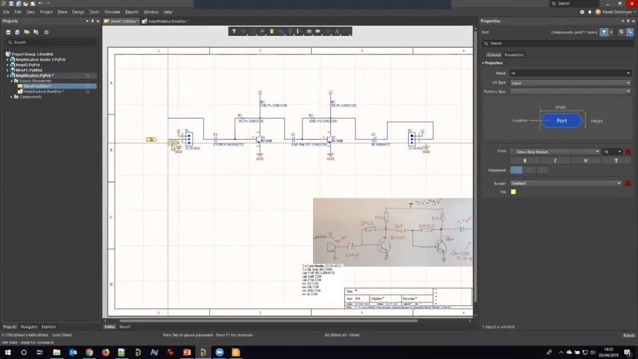
Task: Click the compile icon in the Projects panel toolbar
Action: [x=17, y=32]
